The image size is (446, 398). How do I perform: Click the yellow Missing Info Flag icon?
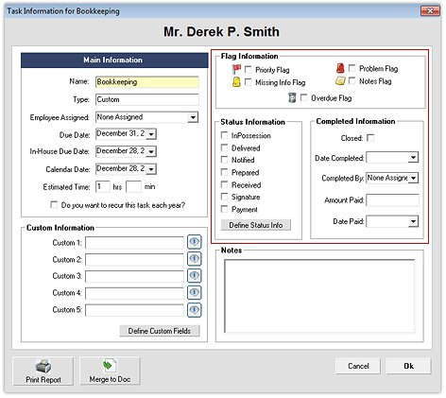pos(236,82)
